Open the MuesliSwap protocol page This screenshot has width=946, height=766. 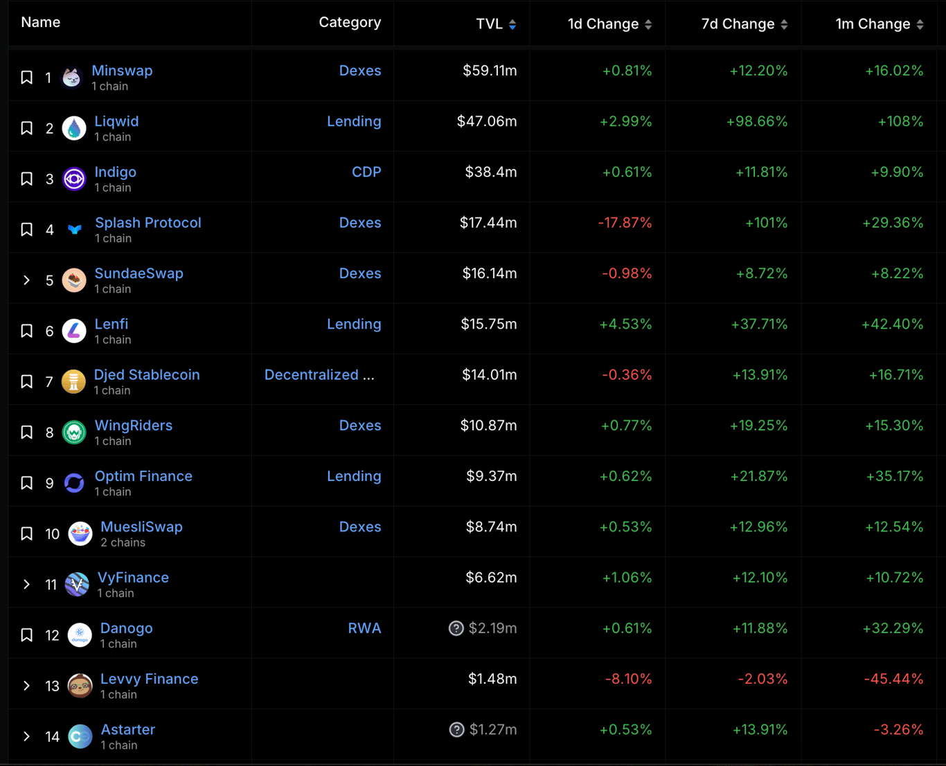click(x=141, y=527)
